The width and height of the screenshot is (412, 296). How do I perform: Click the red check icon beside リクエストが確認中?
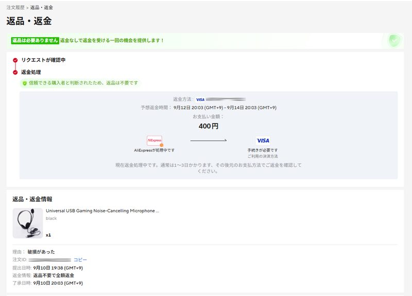[x=15, y=60]
